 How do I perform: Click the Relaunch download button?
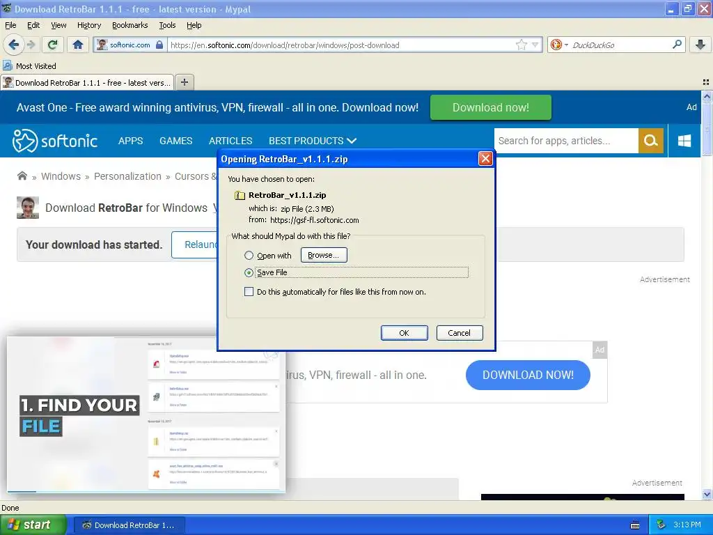(x=195, y=245)
